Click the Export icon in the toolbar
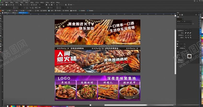 [34, 5]
